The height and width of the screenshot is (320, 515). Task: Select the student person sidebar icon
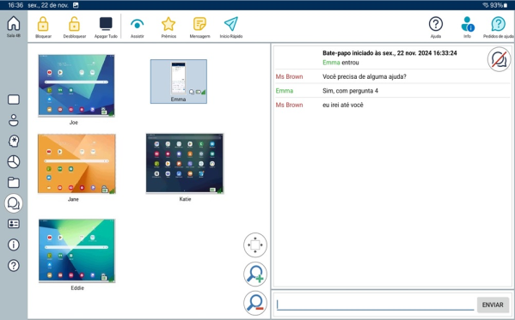click(14, 120)
